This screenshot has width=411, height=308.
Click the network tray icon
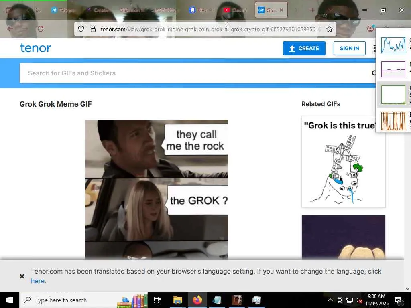(x=350, y=300)
